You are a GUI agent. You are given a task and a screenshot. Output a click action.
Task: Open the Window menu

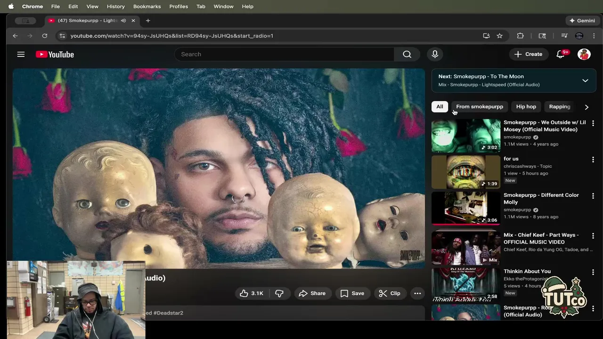point(223,7)
